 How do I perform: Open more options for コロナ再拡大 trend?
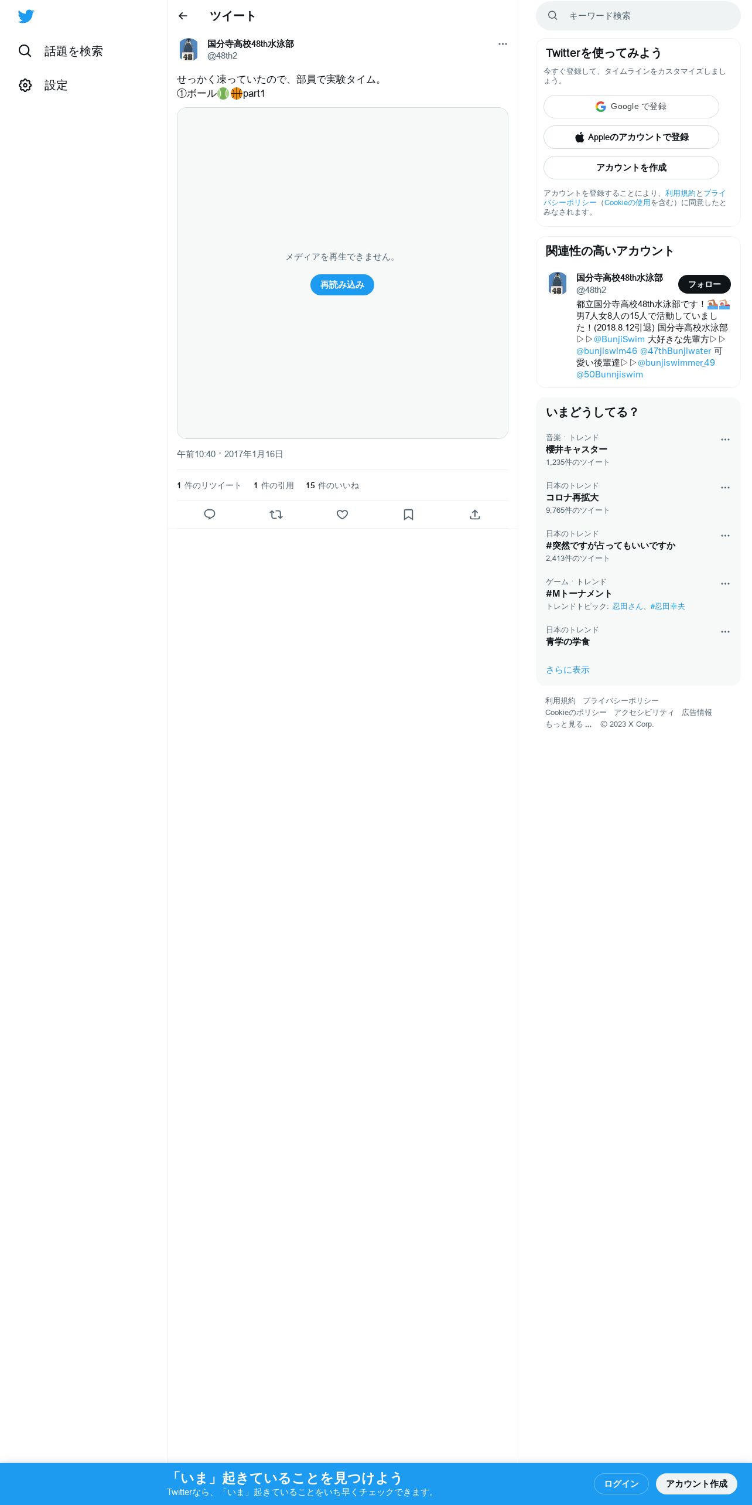pyautogui.click(x=725, y=488)
